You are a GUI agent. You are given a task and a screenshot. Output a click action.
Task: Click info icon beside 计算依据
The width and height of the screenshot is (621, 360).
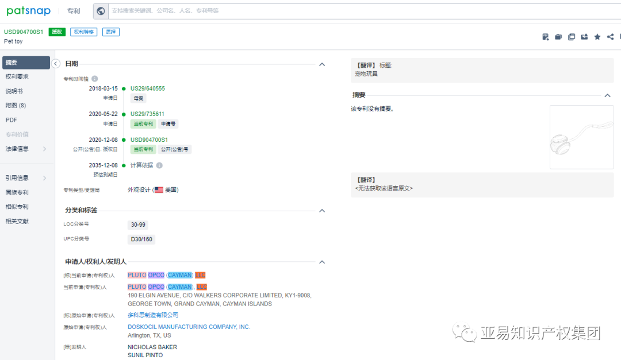click(159, 165)
